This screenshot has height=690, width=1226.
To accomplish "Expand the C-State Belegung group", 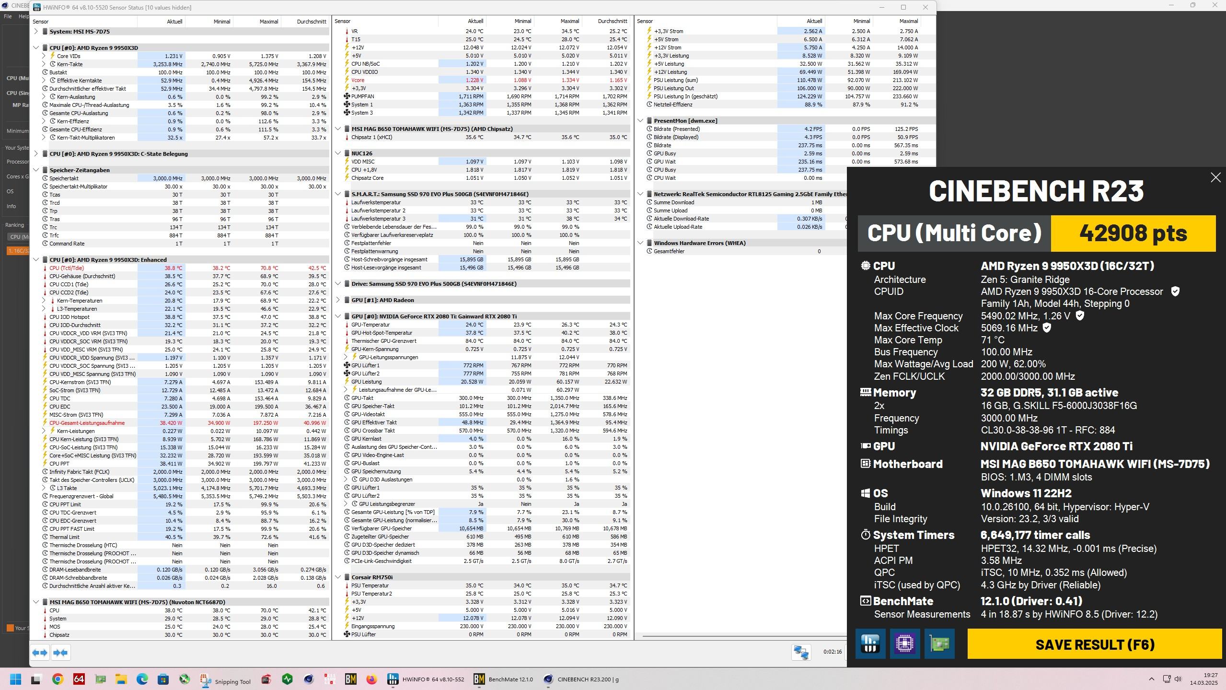I will pyautogui.click(x=36, y=154).
